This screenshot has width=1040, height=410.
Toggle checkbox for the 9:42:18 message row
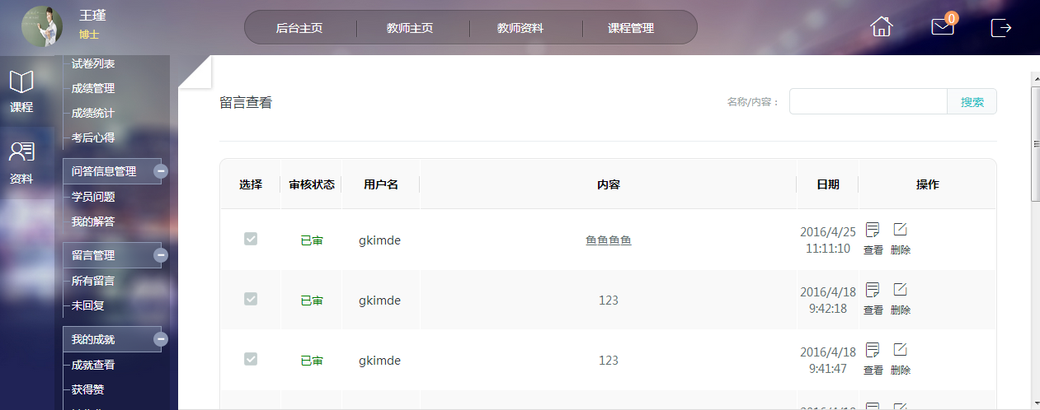pos(251,299)
